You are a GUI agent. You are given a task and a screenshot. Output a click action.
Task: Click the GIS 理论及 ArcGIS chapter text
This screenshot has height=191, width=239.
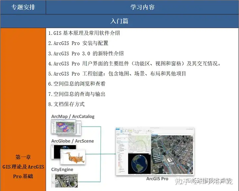23,167
